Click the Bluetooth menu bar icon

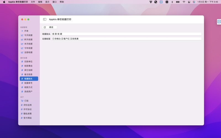[x=172, y=2]
